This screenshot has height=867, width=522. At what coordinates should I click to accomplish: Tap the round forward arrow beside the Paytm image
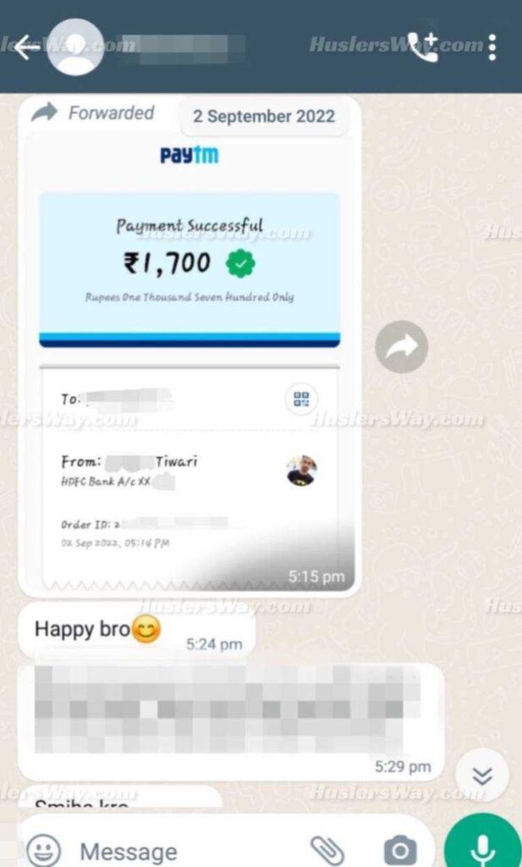point(402,346)
